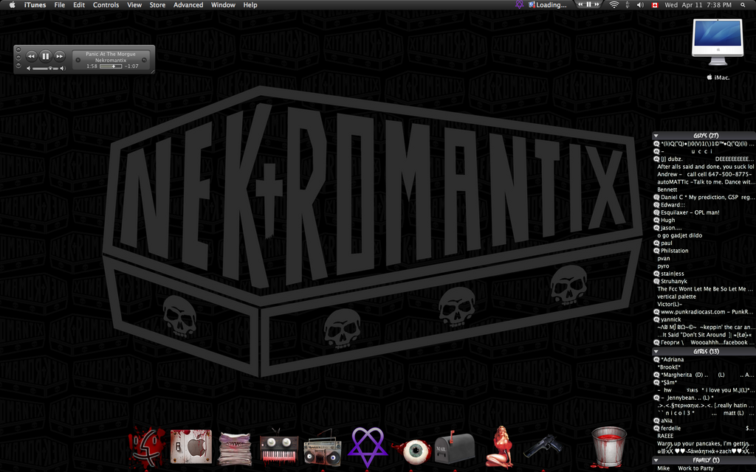Open the Canadian flag input menu
756x472 pixels.
(655, 5)
